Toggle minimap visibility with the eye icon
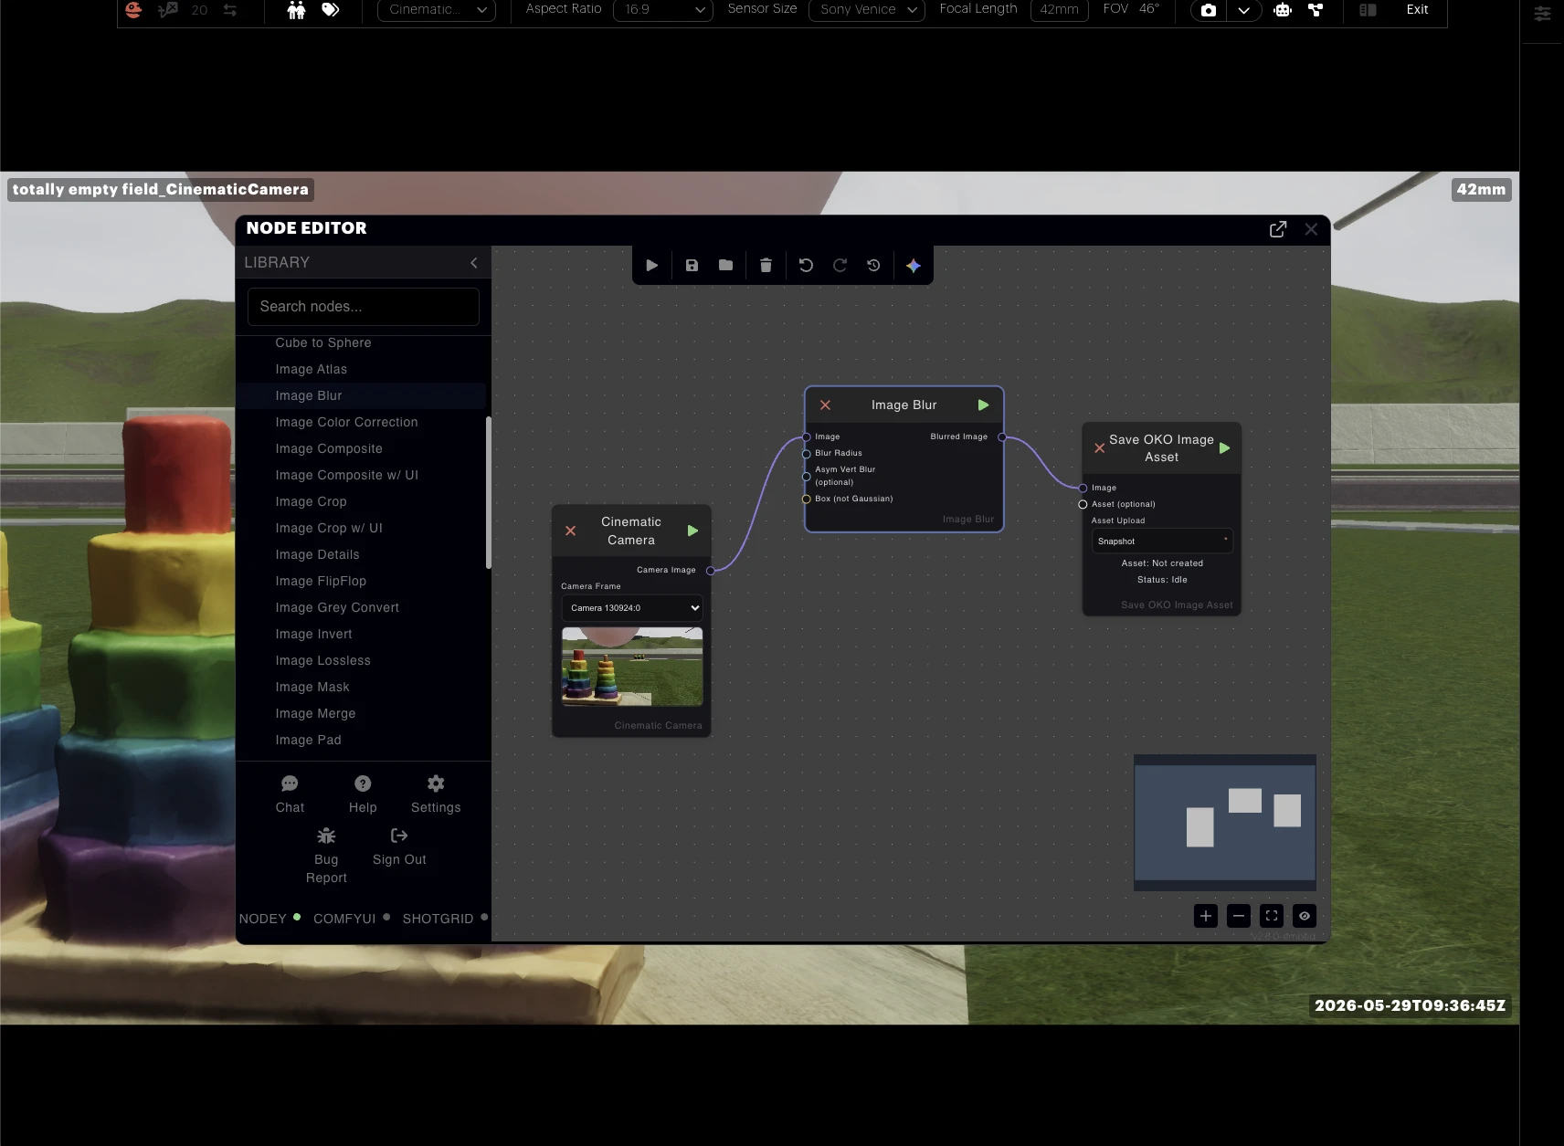The image size is (1564, 1146). (x=1305, y=916)
